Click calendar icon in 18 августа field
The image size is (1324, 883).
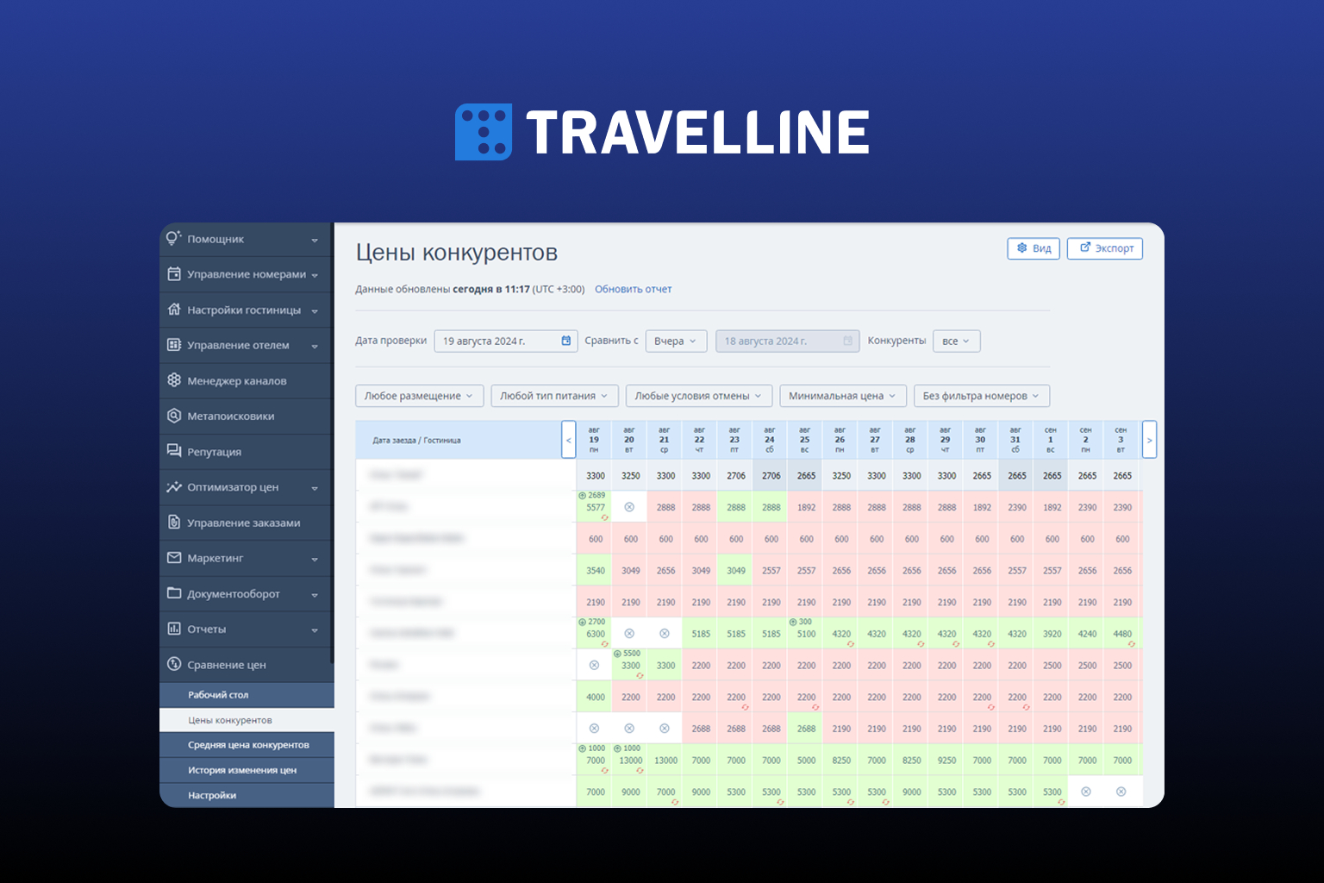(x=847, y=341)
